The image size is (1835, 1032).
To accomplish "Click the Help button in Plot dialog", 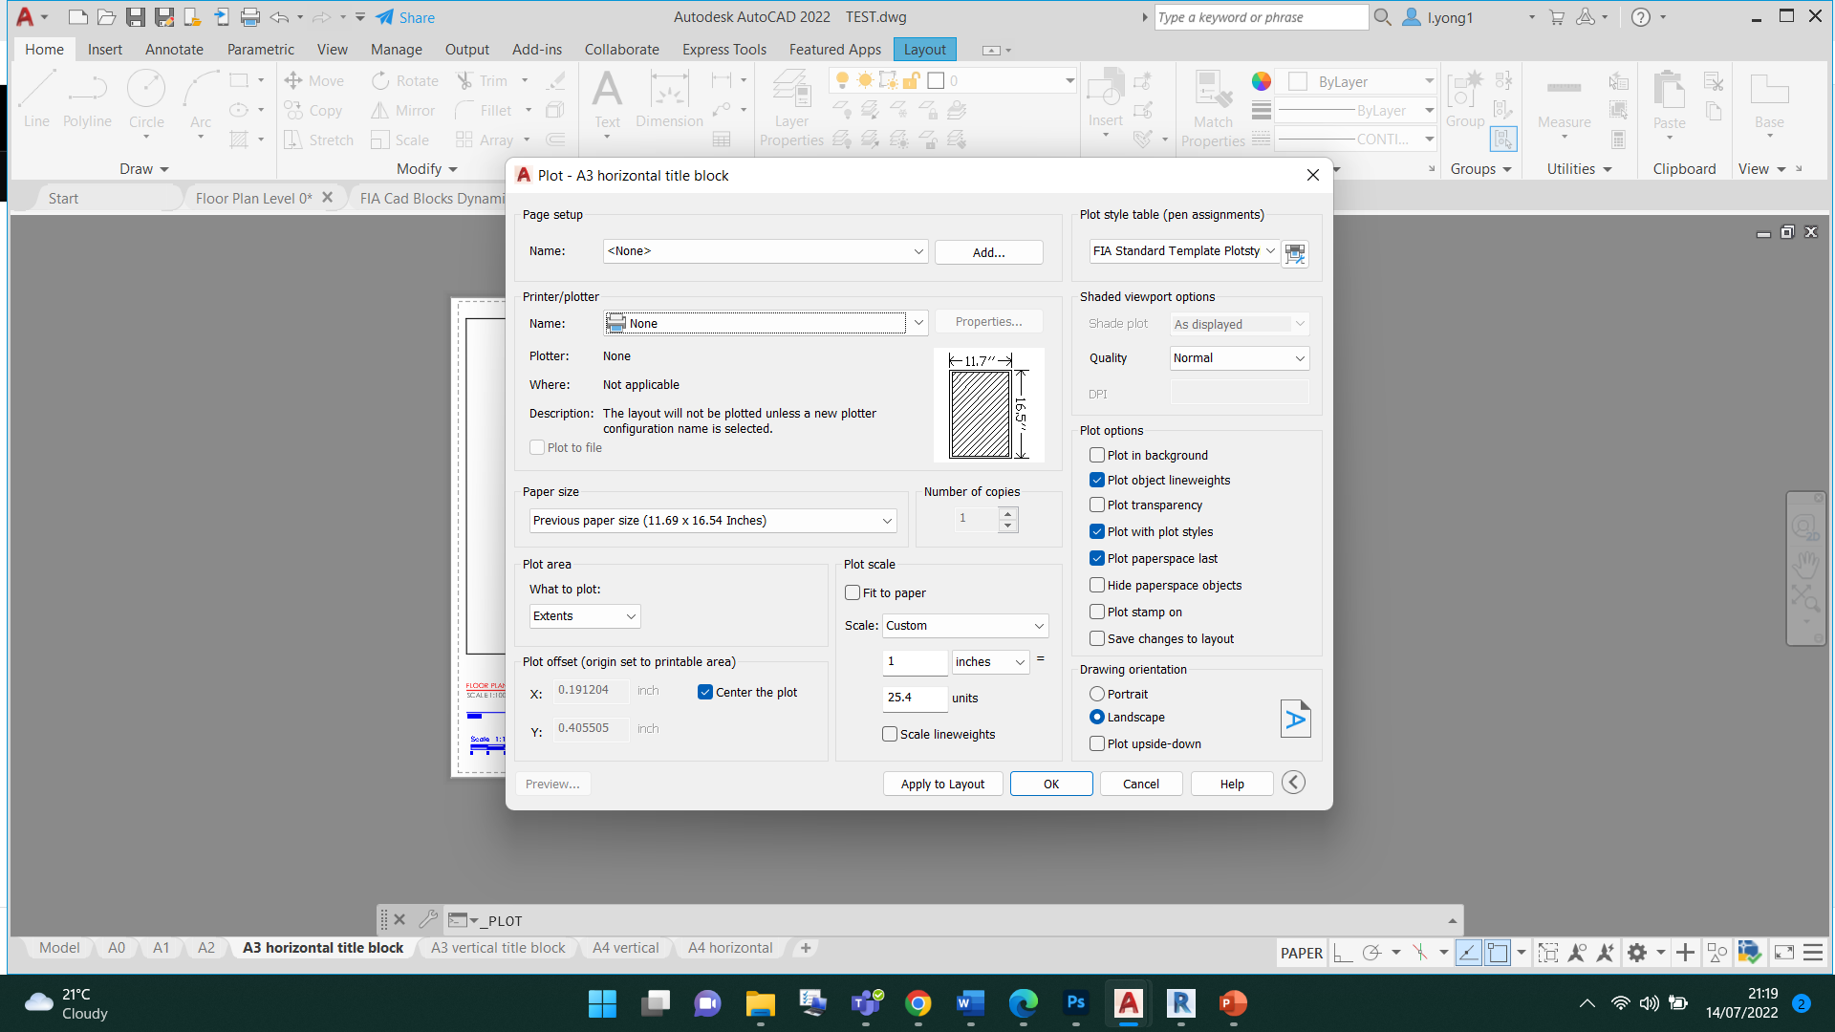I will click(1232, 784).
